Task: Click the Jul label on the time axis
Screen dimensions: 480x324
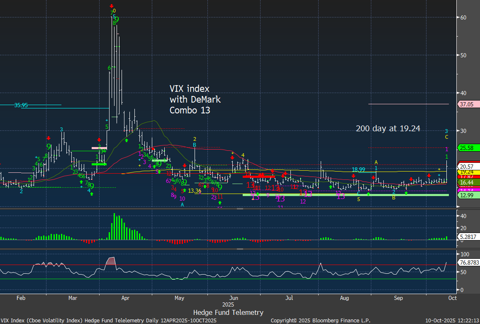Action: (x=289, y=298)
